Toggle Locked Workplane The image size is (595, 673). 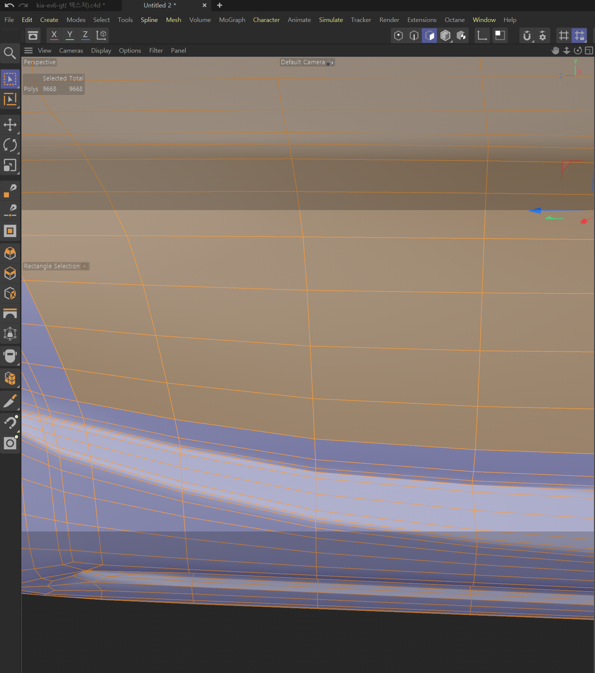click(580, 35)
